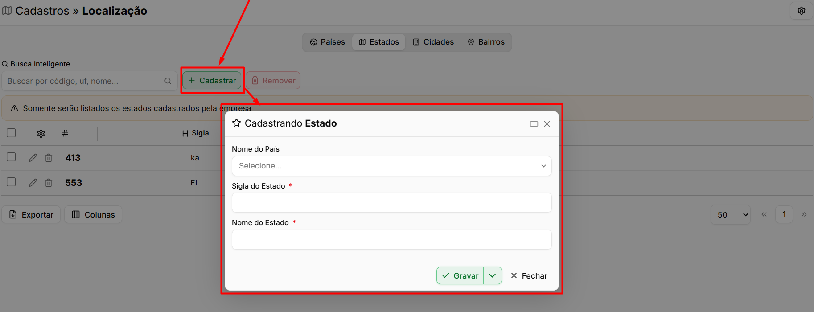Expand the Gravar button arrow options
Viewport: 814px width, 312px height.
coord(493,275)
